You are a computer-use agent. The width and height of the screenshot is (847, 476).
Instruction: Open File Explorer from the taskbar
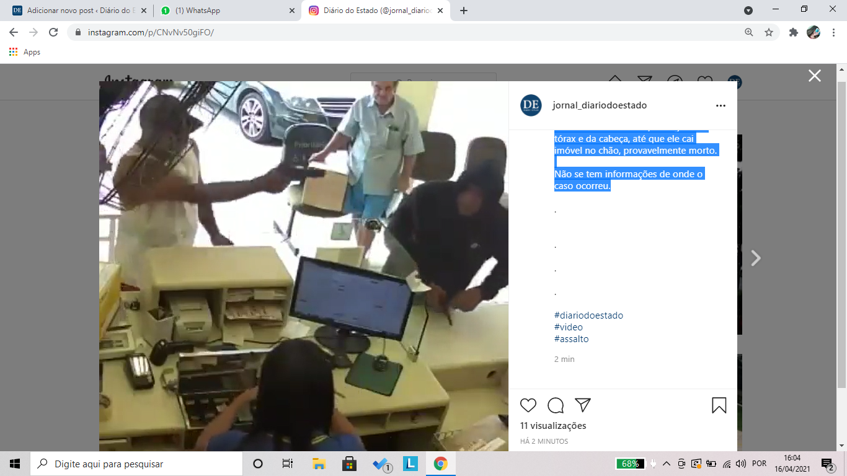click(319, 464)
